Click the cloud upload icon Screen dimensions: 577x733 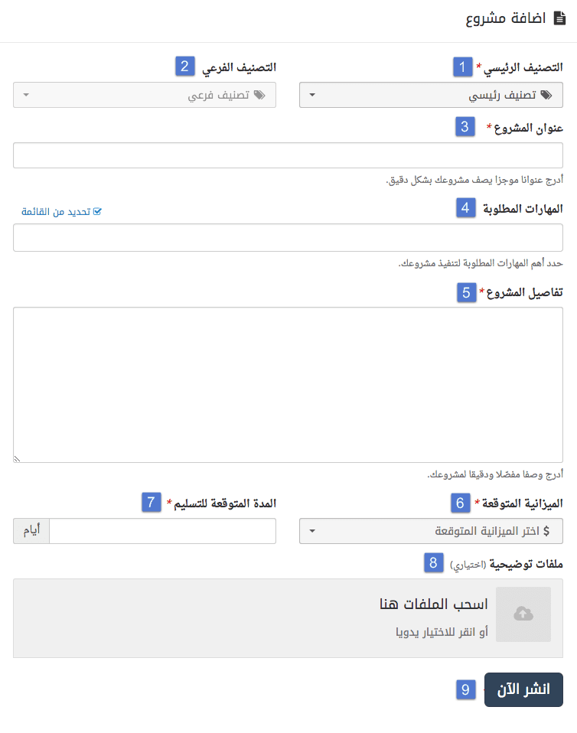523,614
